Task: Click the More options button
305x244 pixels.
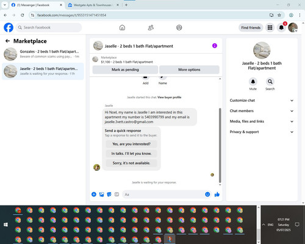Action: pos(189,70)
